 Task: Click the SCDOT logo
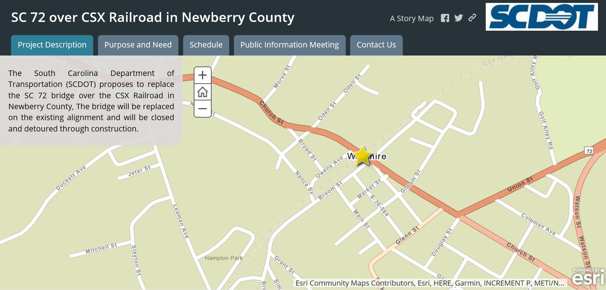(x=541, y=17)
